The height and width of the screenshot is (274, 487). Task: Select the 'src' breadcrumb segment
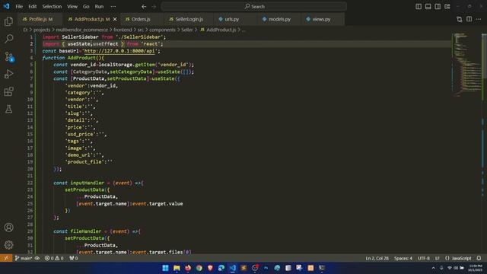[140, 30]
